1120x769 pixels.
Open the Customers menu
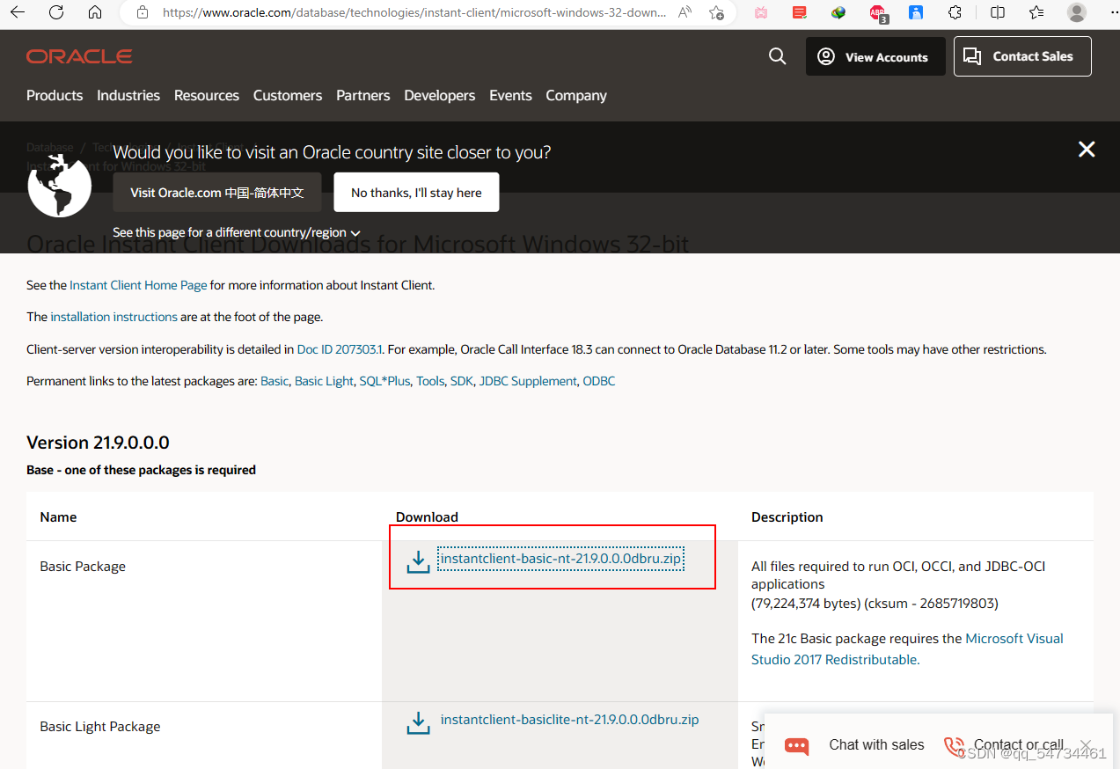(288, 95)
